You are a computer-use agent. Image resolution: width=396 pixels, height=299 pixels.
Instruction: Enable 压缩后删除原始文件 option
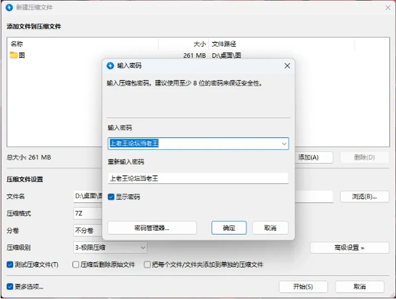point(75,265)
